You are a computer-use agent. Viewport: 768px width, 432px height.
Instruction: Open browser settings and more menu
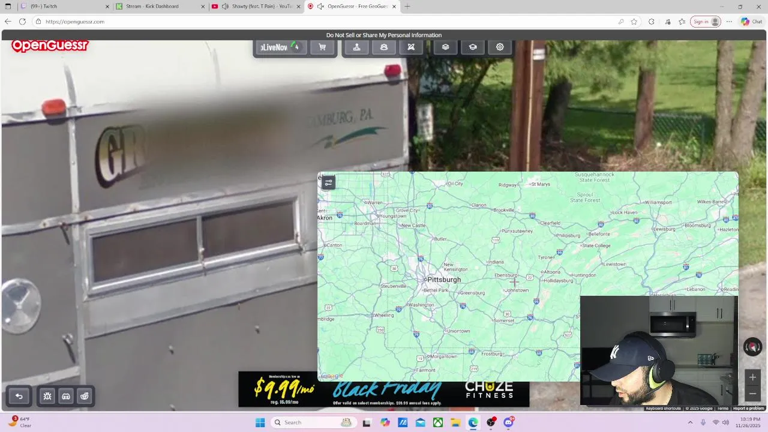coord(729,22)
